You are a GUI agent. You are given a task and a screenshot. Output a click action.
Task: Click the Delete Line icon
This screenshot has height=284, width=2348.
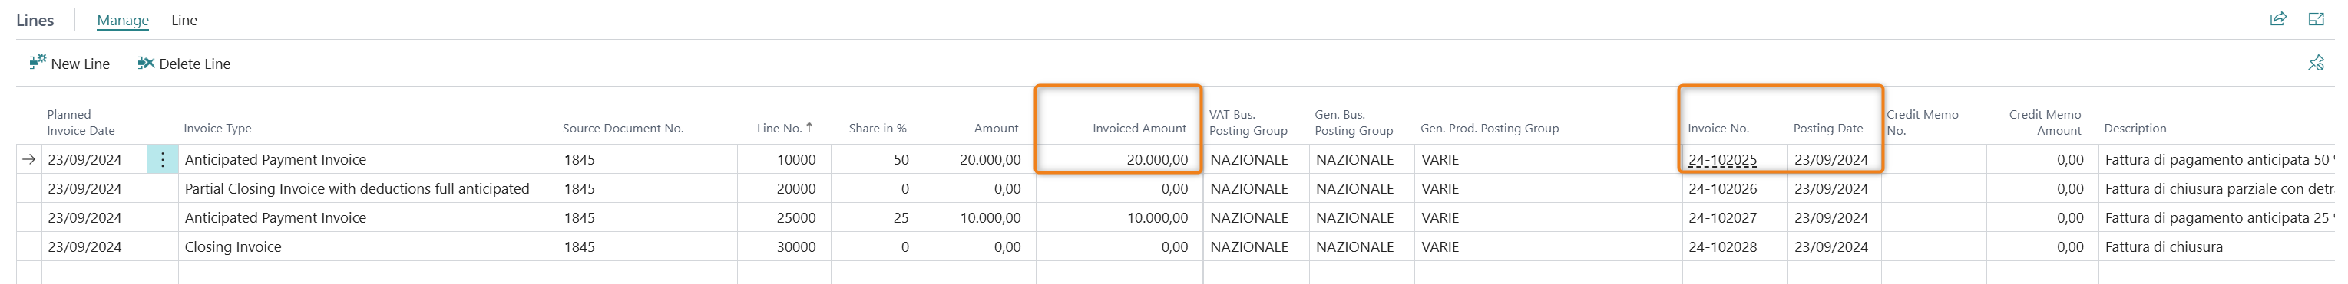146,63
